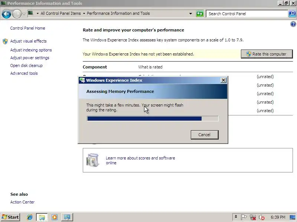Click the shield icon beside Adjust visual effects
The height and width of the screenshot is (222, 297).
pos(5,41)
